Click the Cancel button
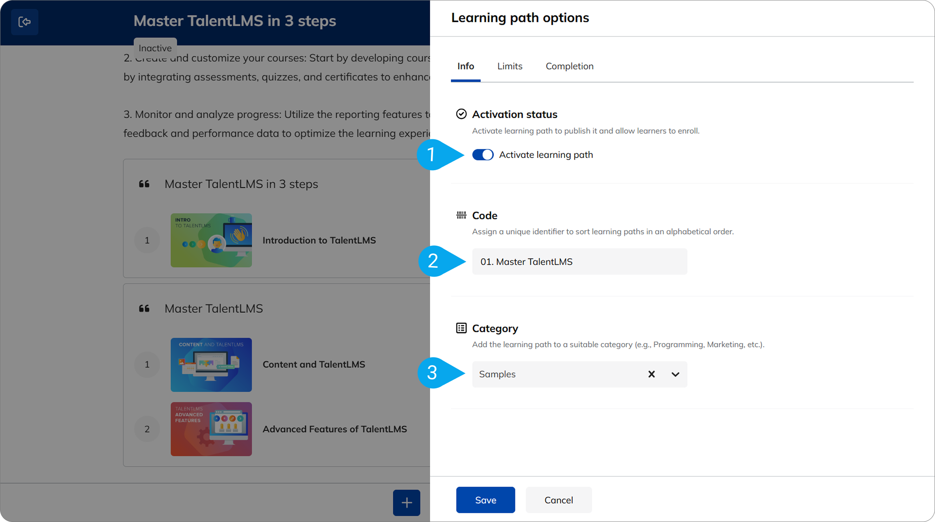The width and height of the screenshot is (935, 522). 558,500
